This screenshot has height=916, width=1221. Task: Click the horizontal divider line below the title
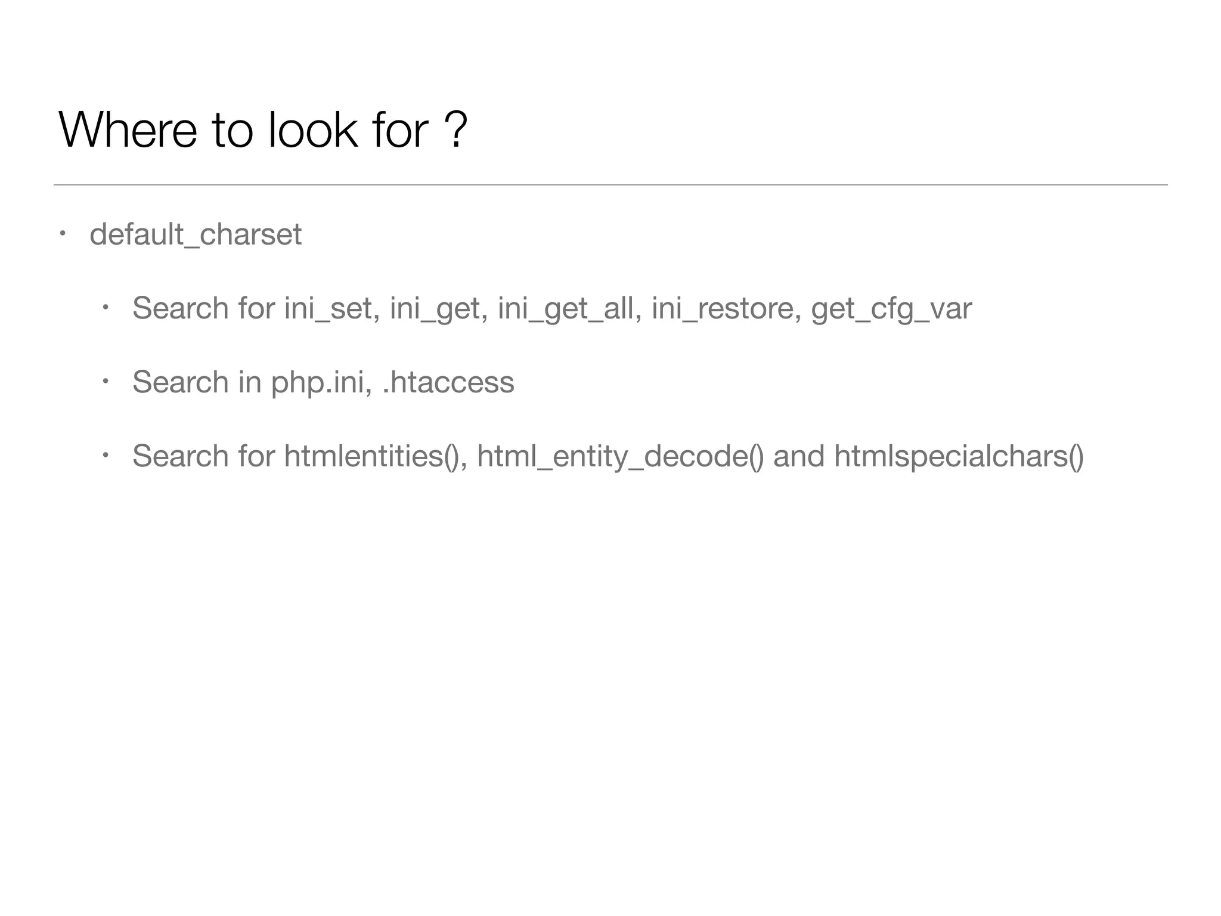point(610,185)
